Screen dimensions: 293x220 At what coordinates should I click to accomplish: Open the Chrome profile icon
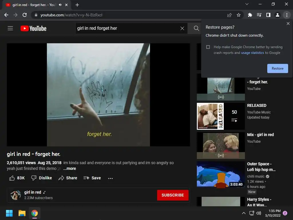click(278, 15)
